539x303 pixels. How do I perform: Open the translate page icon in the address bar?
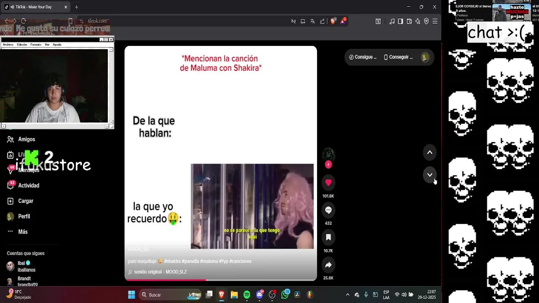[312, 21]
